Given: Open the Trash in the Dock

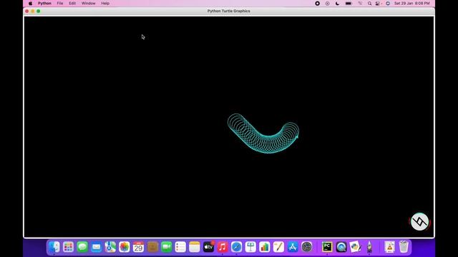Looking at the screenshot, I should (x=404, y=247).
